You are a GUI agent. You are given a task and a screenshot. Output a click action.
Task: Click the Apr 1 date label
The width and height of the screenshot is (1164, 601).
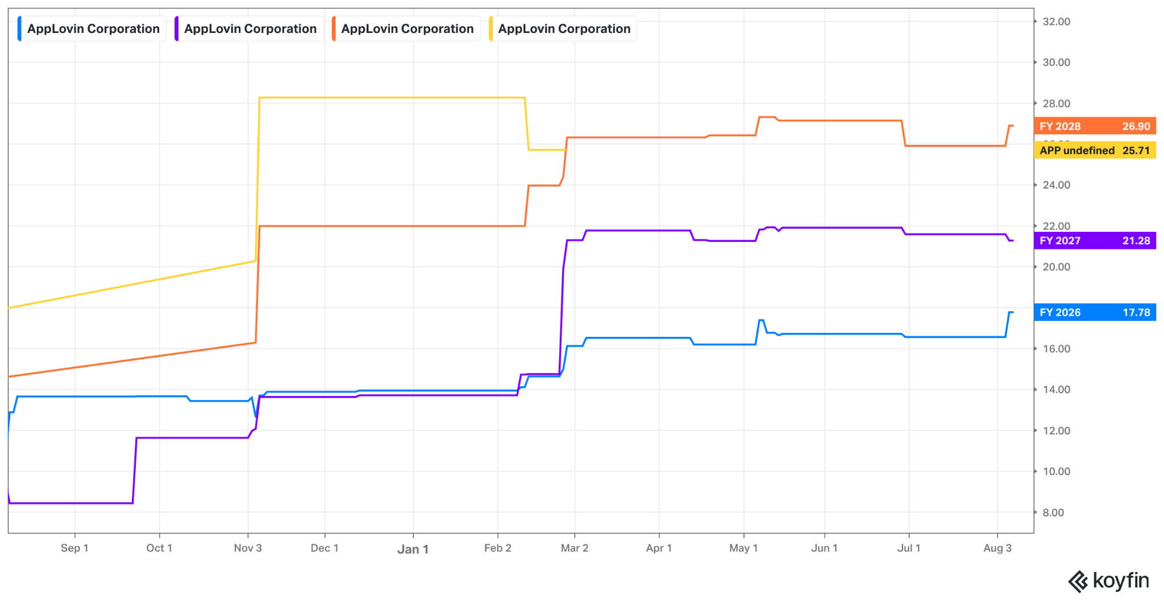point(659,548)
